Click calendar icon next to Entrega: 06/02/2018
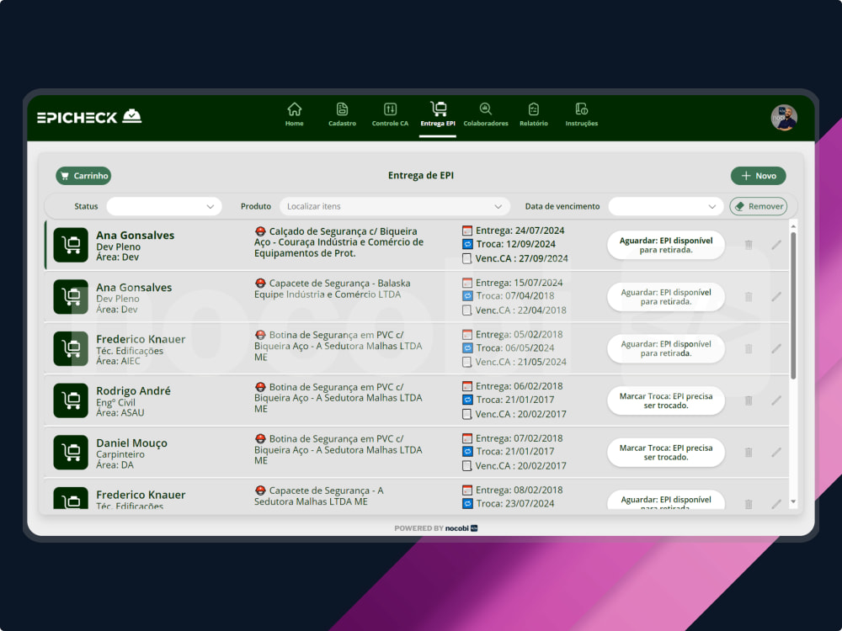The image size is (842, 631). pos(467,386)
